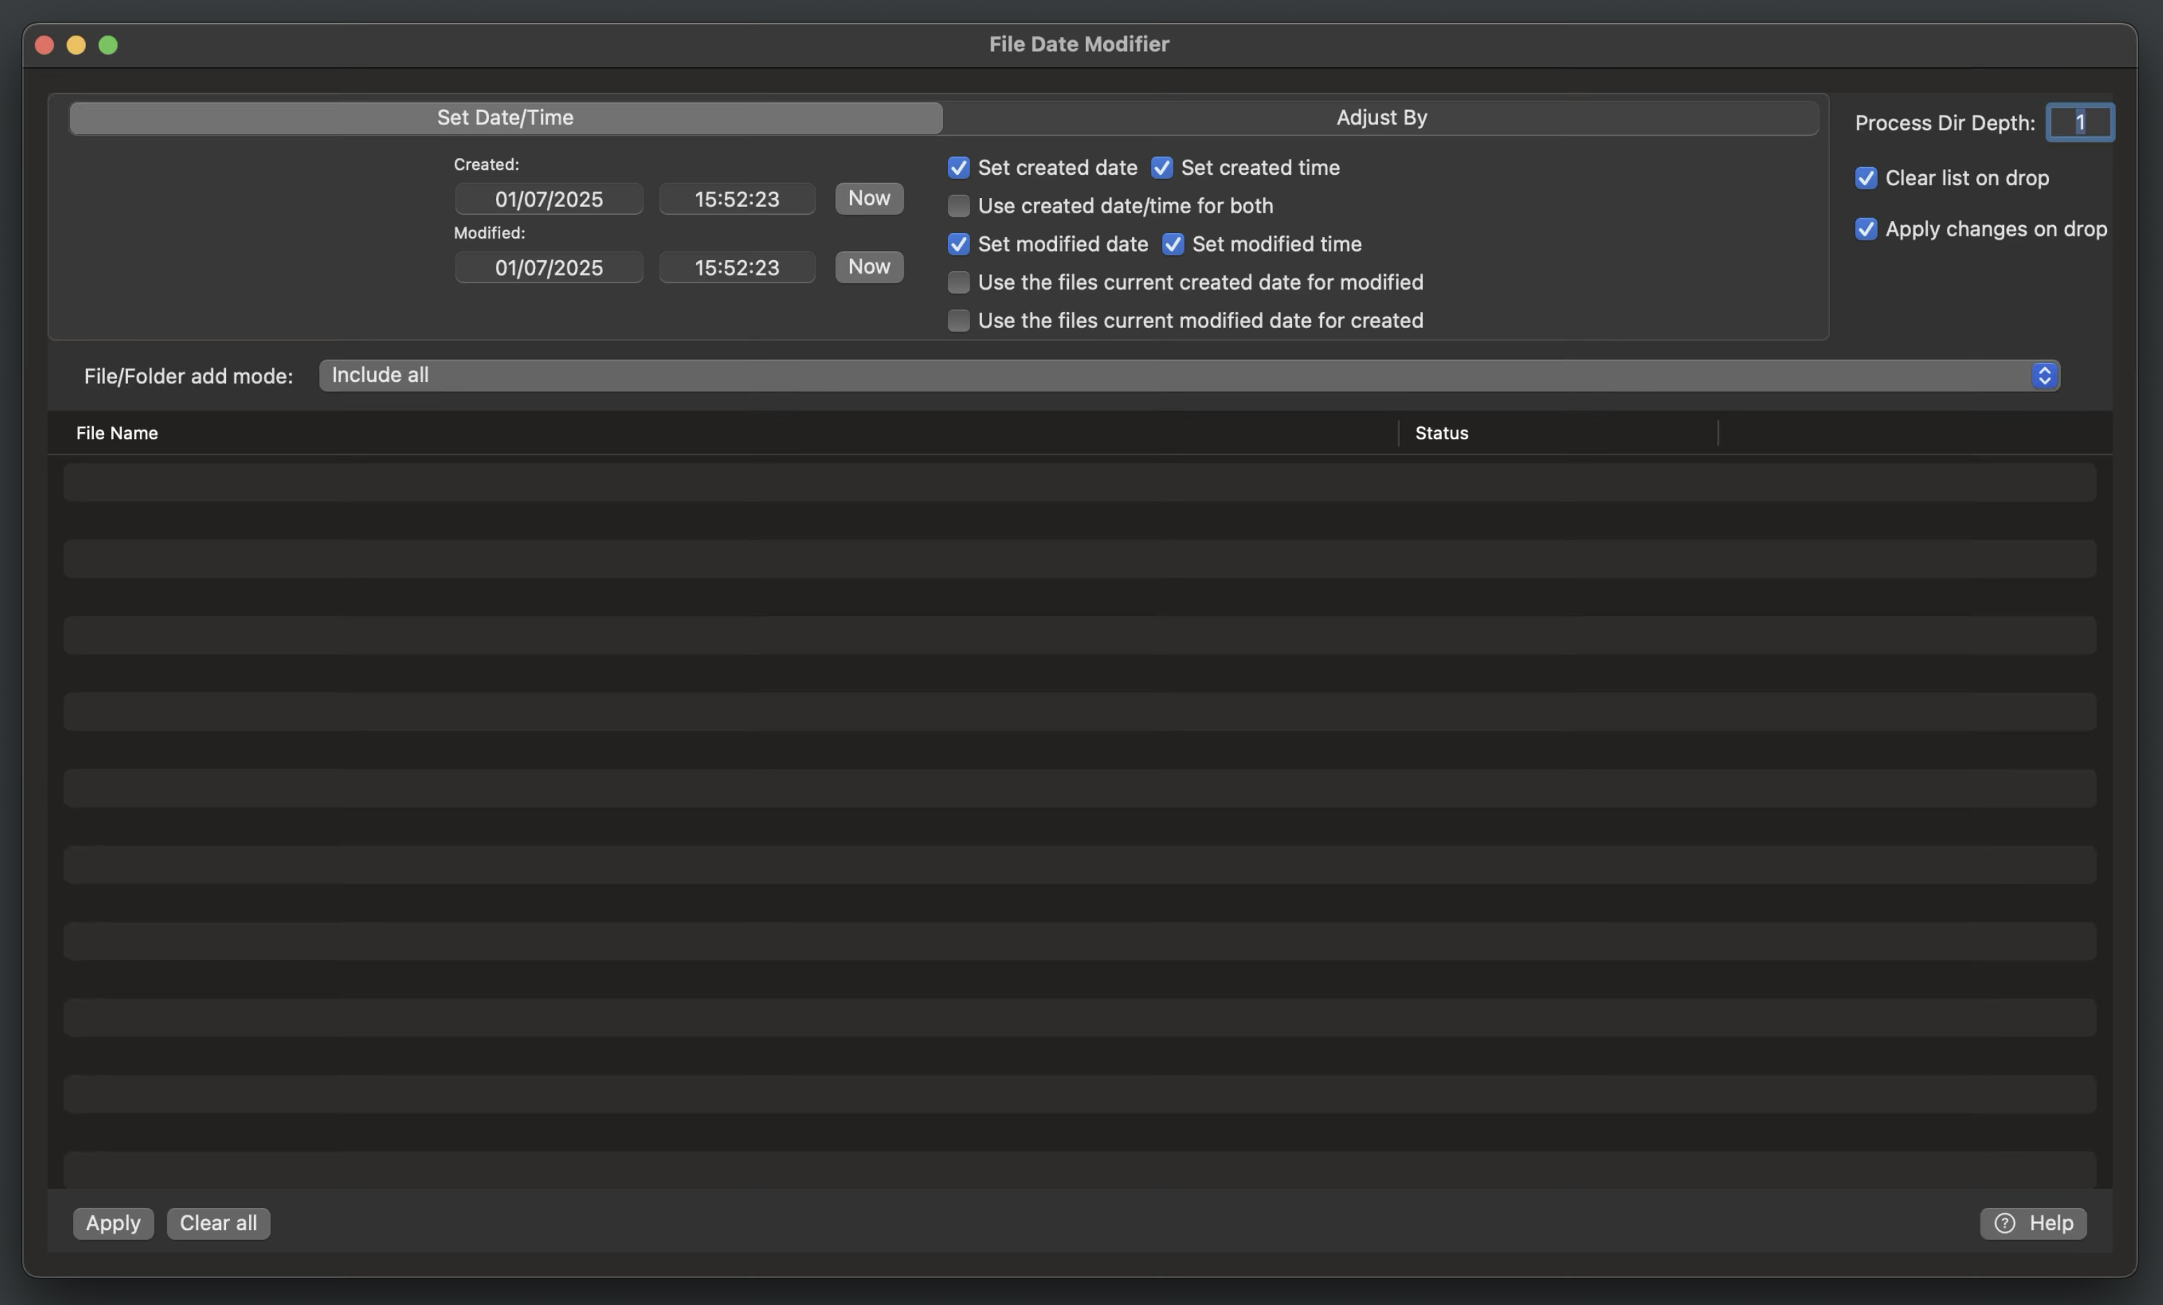The height and width of the screenshot is (1305, 2163).
Task: Disable 'Set created date' checkbox
Action: point(958,166)
